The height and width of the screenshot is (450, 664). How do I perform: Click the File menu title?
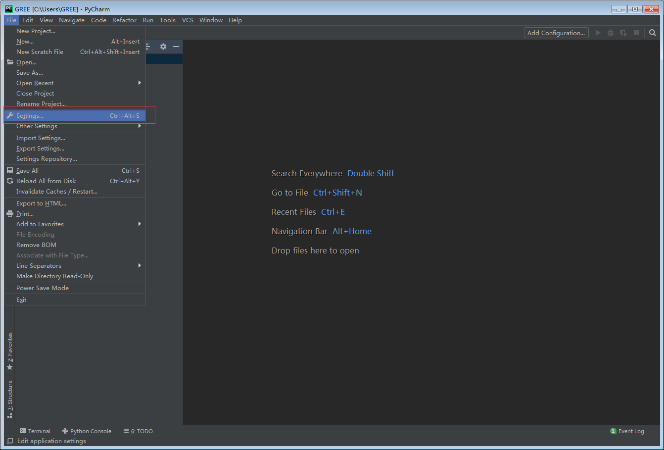coord(11,20)
